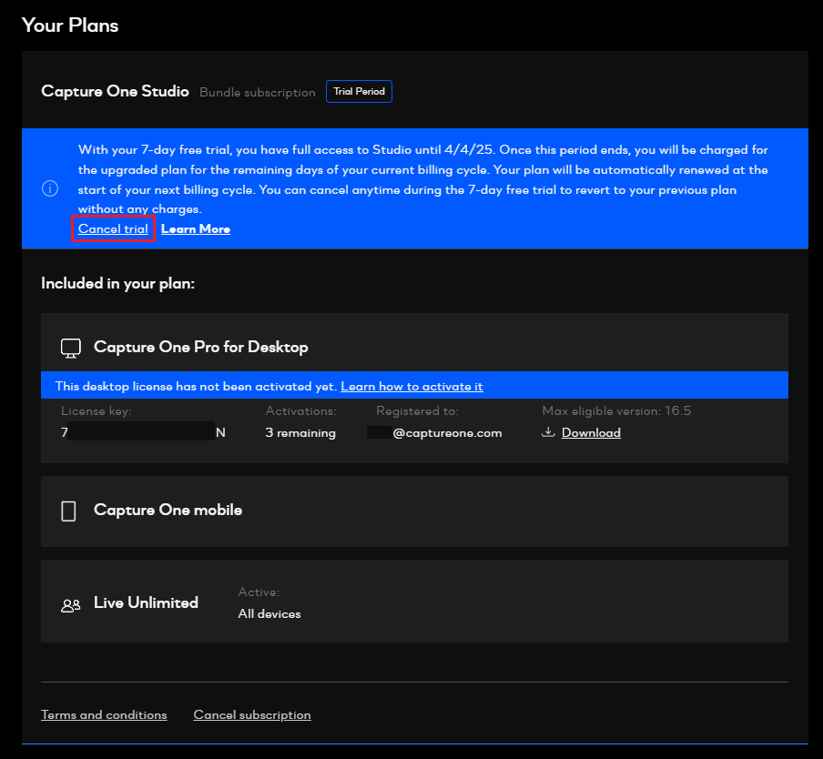
Task: Open Learn how to activate it link
Action: pos(411,387)
